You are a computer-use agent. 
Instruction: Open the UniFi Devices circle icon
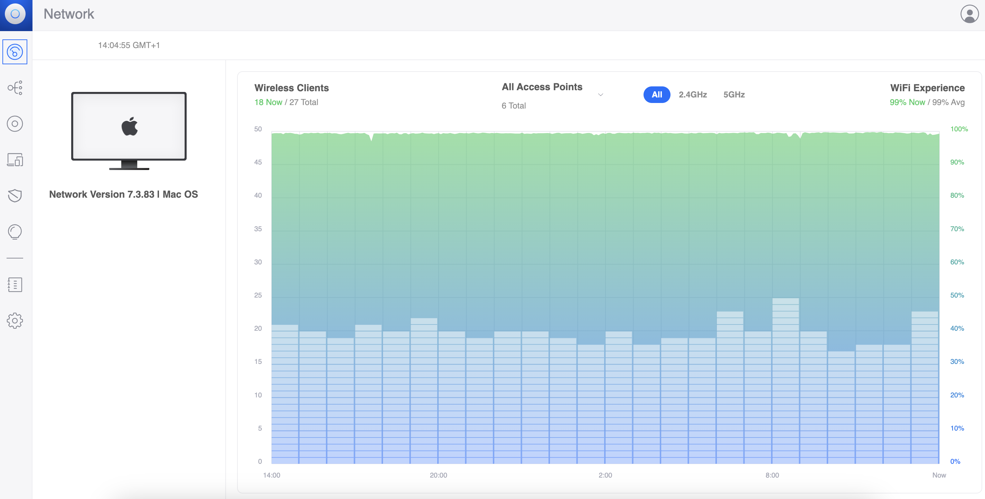[x=15, y=123]
